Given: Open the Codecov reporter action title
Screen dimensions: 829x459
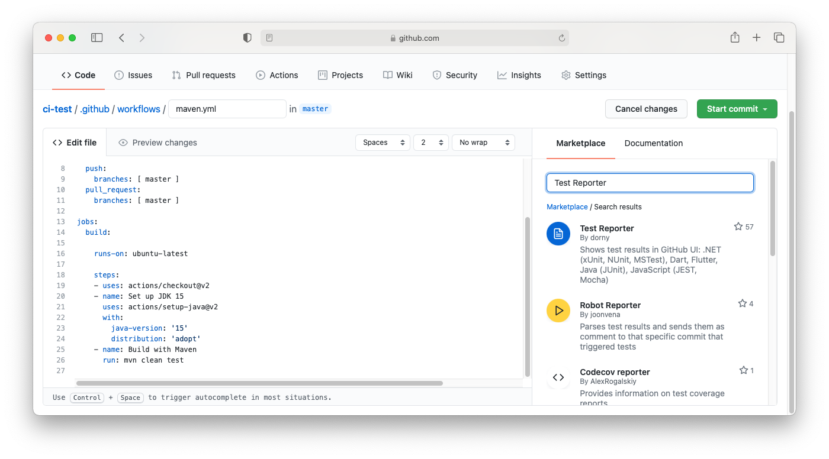Looking at the screenshot, I should 615,372.
